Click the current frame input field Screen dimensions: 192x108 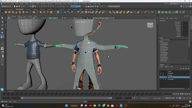pos(167,94)
